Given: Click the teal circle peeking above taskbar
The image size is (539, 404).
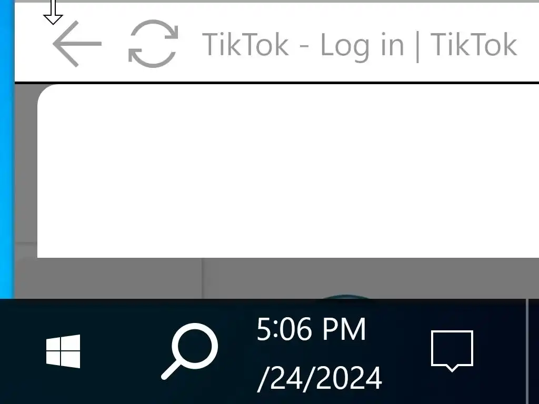Looking at the screenshot, I should tap(345, 297).
